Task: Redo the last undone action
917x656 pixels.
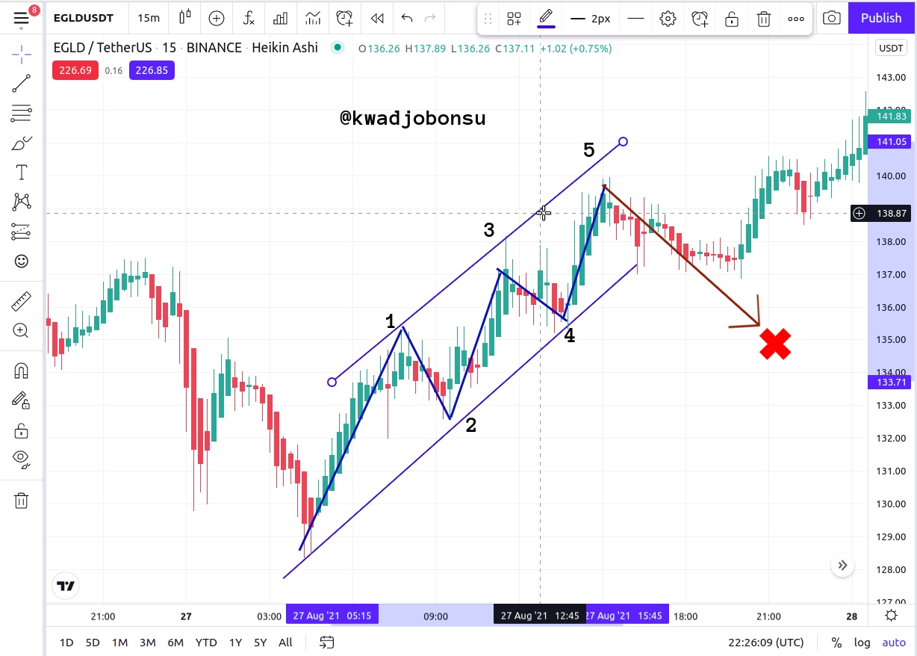Action: click(x=429, y=18)
